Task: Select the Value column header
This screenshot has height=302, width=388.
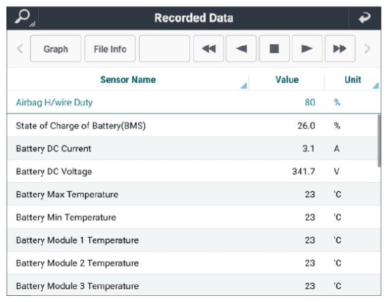Action: (287, 80)
